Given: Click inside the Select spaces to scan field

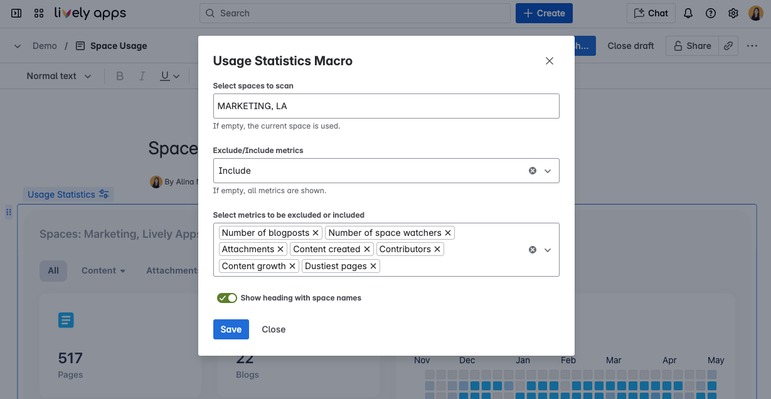Looking at the screenshot, I should (385, 105).
